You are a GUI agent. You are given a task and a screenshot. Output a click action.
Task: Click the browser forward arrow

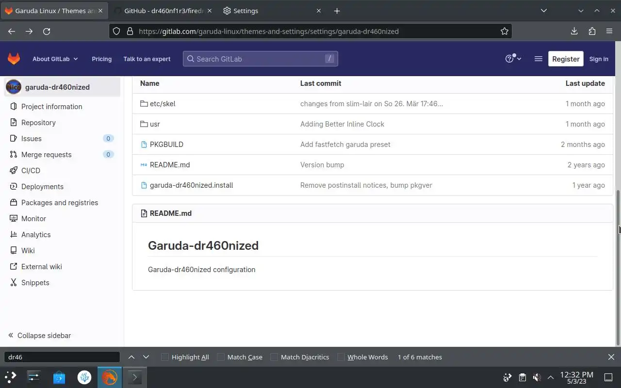[29, 31]
